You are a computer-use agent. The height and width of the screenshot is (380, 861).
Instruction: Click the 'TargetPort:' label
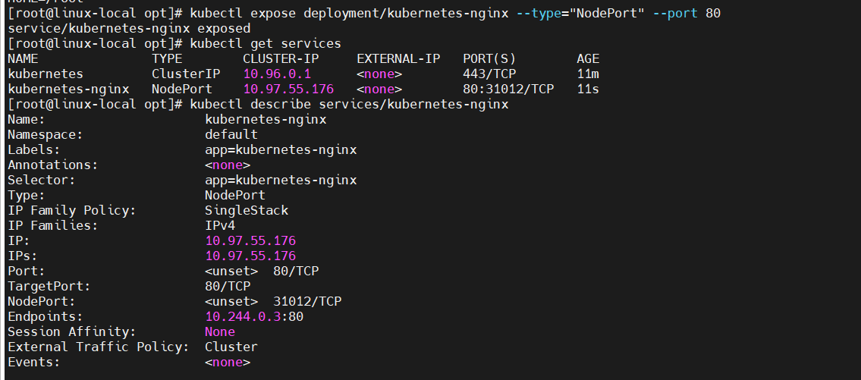pos(49,286)
